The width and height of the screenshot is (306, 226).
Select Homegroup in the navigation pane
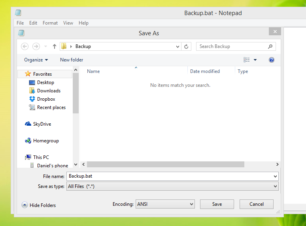click(x=45, y=141)
